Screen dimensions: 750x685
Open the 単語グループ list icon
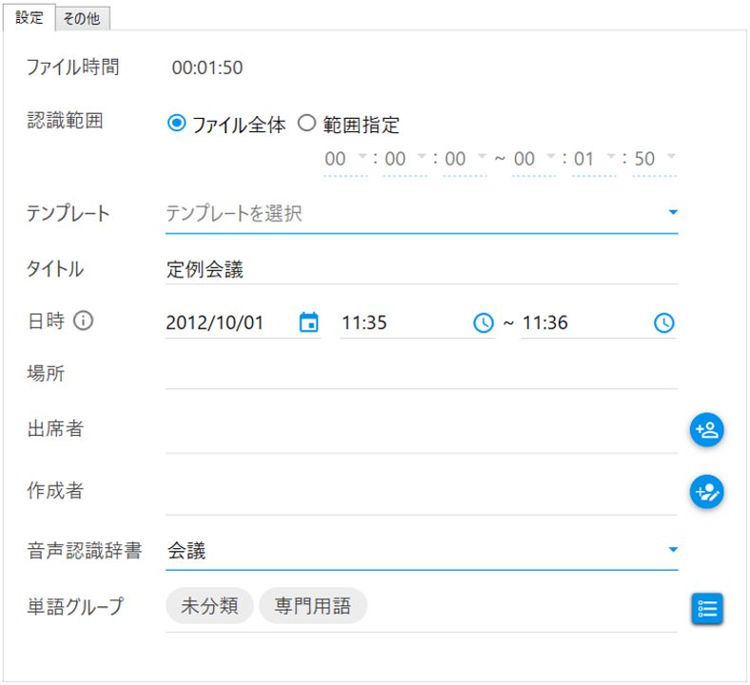point(707,609)
